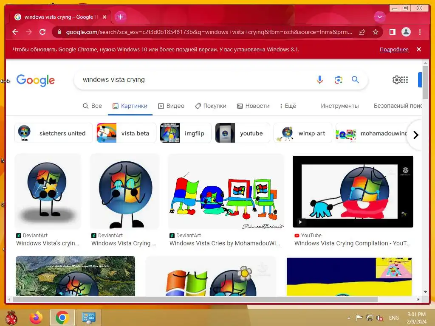Screen dimensions: 435x326
Task: Click the horizontal scrollbar at the bottom
Action: coord(195,299)
